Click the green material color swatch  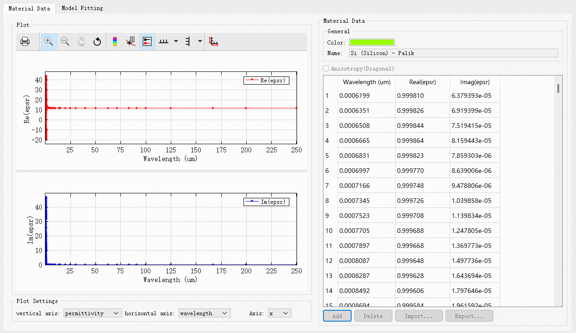372,43
